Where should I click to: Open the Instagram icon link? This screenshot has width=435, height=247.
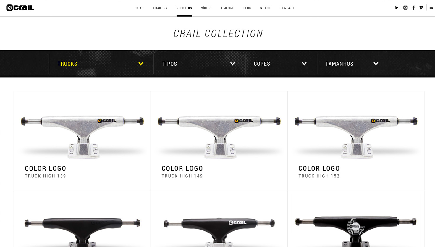pyautogui.click(x=405, y=8)
